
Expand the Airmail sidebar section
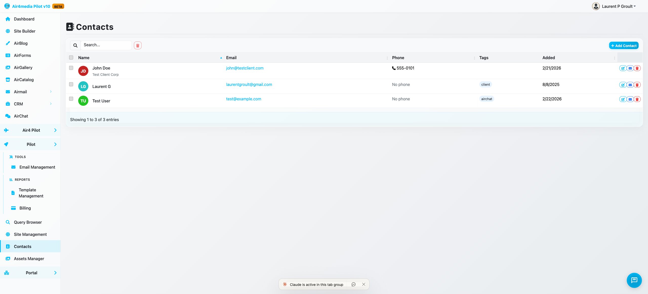(20, 92)
